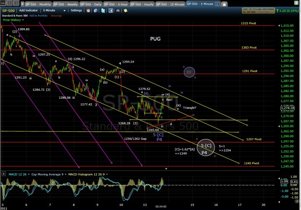
Task: Click the 1309.85 price annotation
Action: pyautogui.click(x=24, y=29)
